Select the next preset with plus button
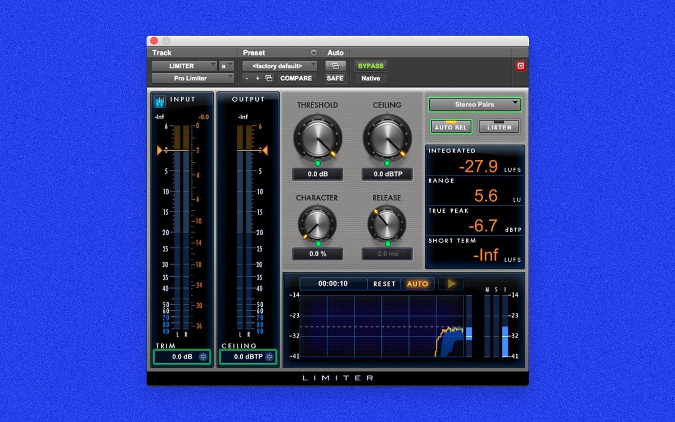The height and width of the screenshot is (422, 675). (258, 78)
